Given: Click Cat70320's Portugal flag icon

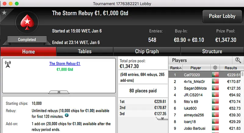Looking at the screenshot, I should [x=216, y=75].
